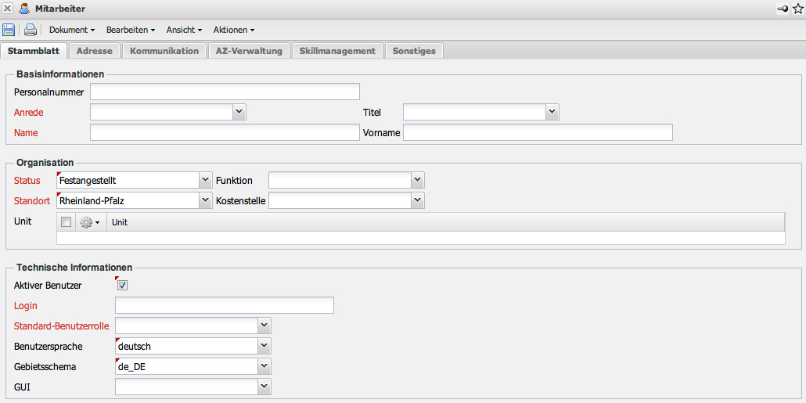Open the Dokument menu
The width and height of the screenshot is (806, 403).
click(x=71, y=30)
